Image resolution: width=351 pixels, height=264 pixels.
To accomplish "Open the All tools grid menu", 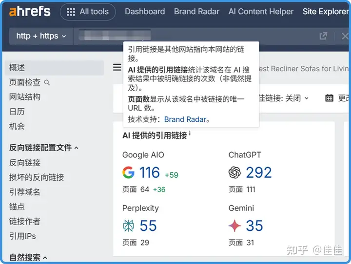I will pos(88,12).
